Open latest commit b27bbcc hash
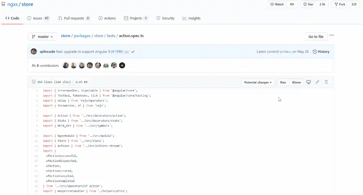363x195 pixels. 285,52
